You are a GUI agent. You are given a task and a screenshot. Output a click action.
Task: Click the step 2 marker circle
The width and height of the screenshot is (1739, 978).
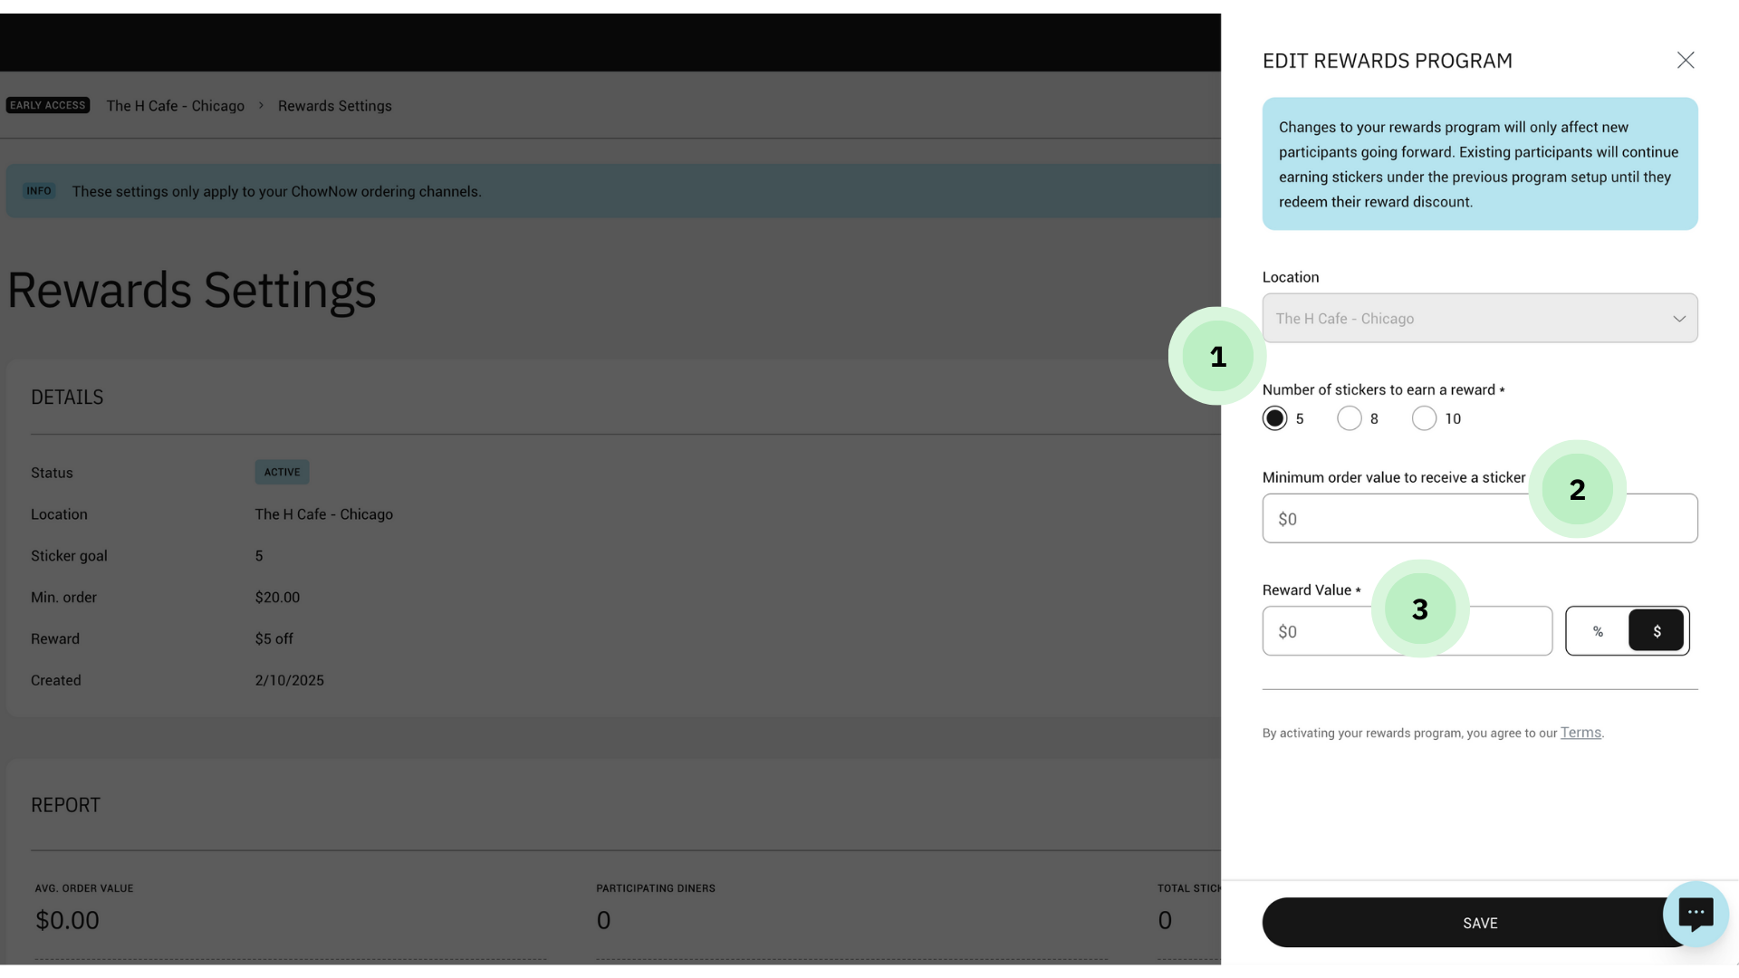[1577, 489]
